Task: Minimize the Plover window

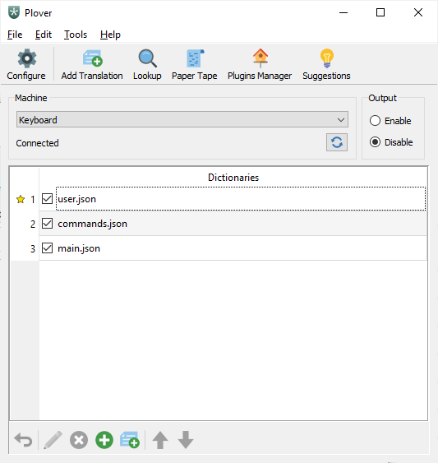Action: pyautogui.click(x=343, y=12)
